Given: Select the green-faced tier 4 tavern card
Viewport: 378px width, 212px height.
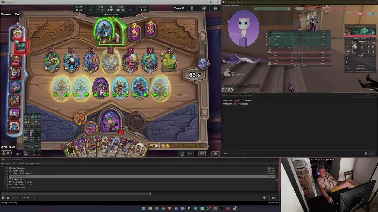Looking at the screenshot, I should click(x=170, y=61).
